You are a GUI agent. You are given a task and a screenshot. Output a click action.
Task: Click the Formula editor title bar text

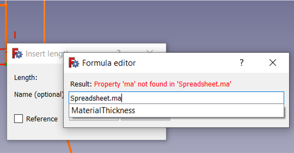pyautogui.click(x=109, y=63)
